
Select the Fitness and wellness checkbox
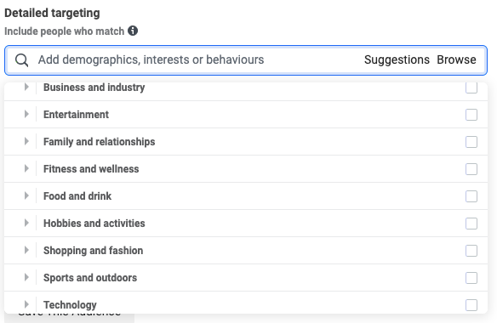point(471,169)
